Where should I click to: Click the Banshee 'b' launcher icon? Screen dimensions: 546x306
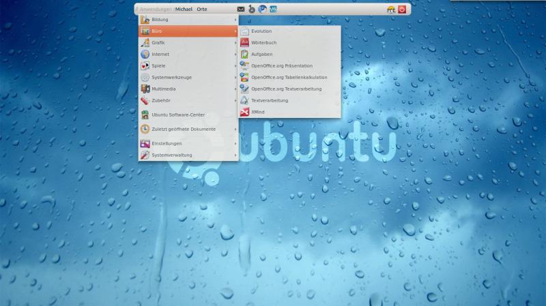tap(251, 10)
